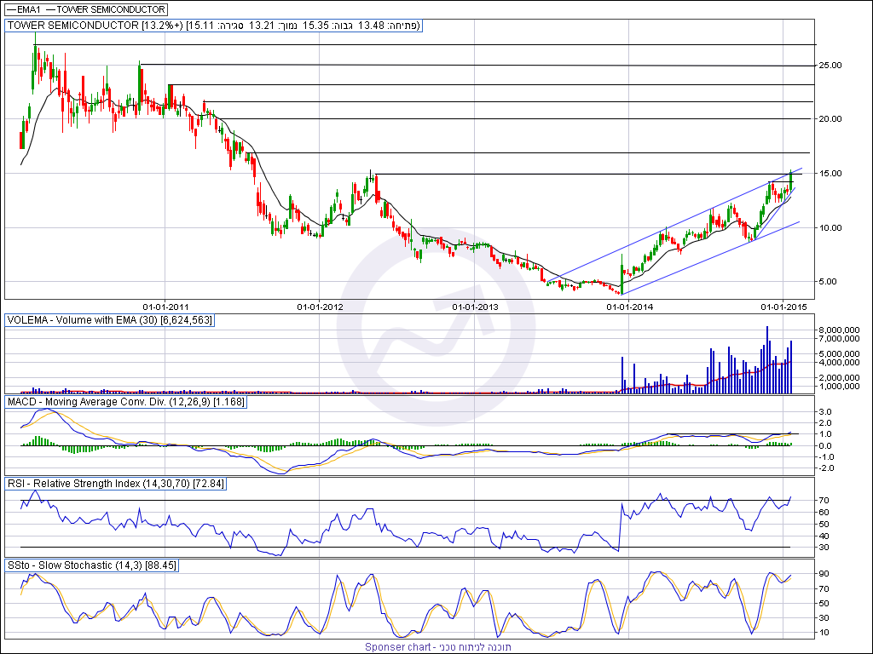
Task: Click the 01-01-2012 date marker
Action: click(x=320, y=306)
